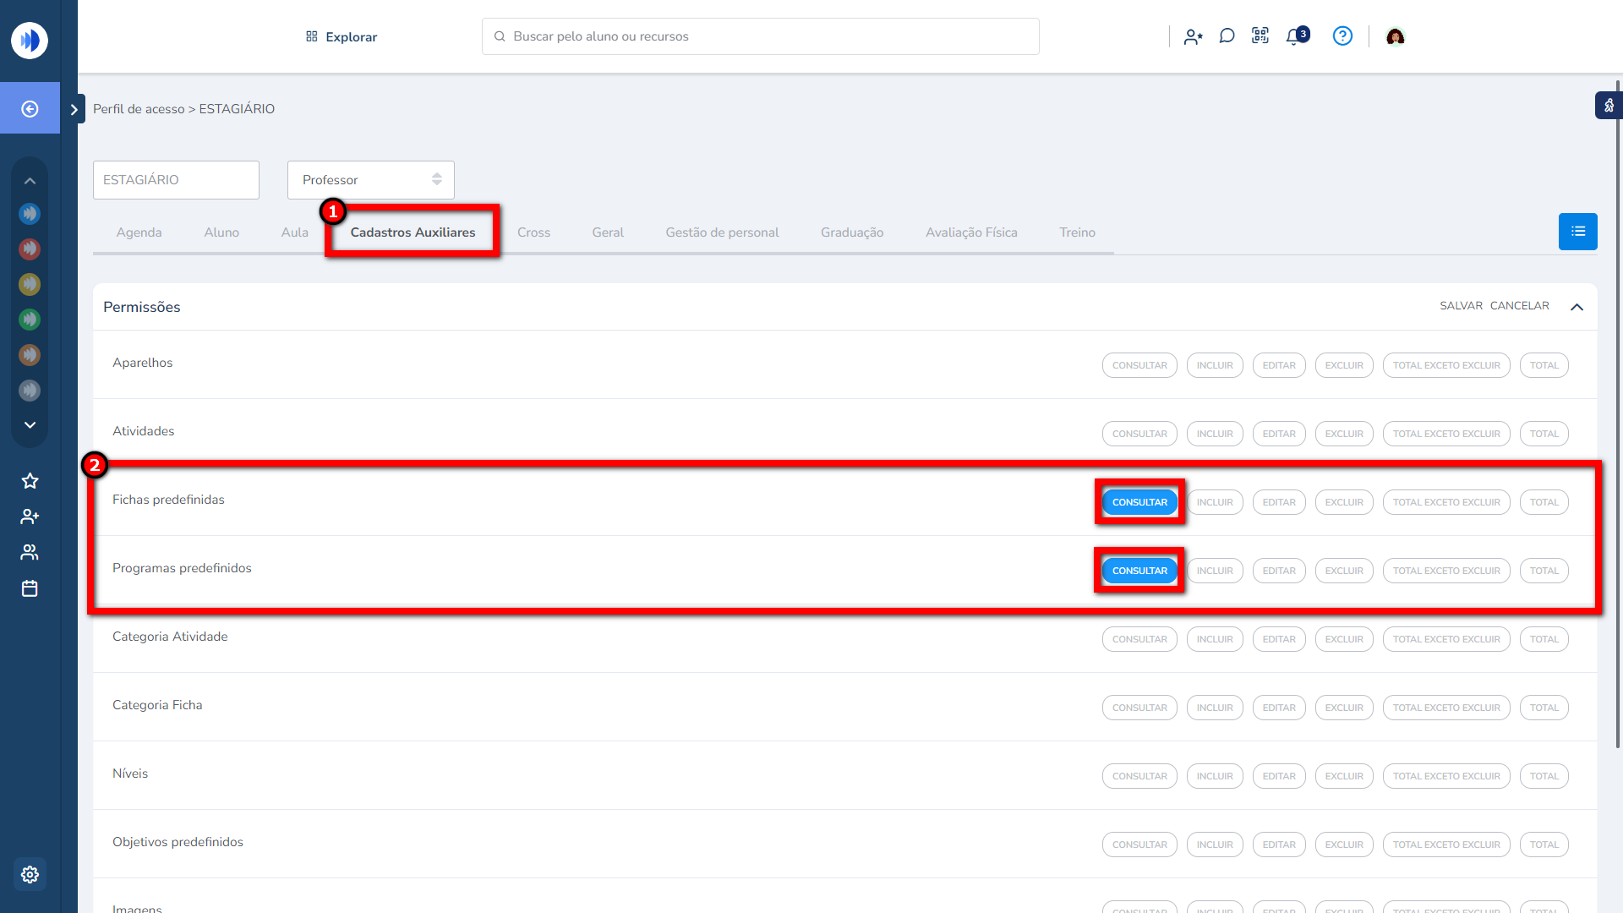Expand the sidebar with arrow tab

[74, 109]
